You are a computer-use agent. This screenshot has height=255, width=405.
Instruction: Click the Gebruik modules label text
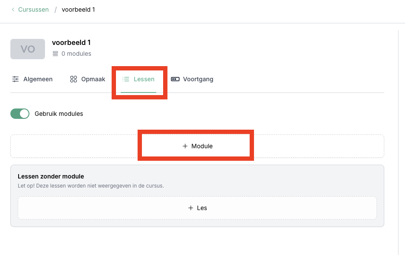59,114
